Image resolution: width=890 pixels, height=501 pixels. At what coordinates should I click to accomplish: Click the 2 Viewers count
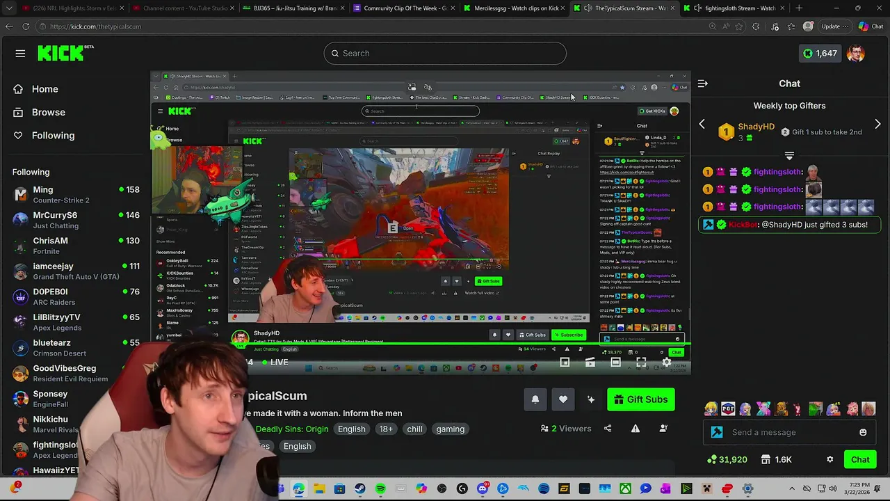point(566,429)
